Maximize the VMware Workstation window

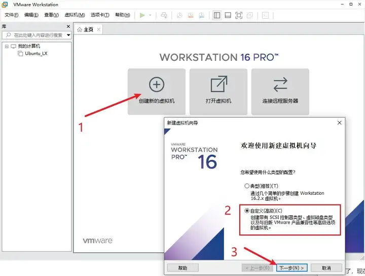[x=351, y=4]
